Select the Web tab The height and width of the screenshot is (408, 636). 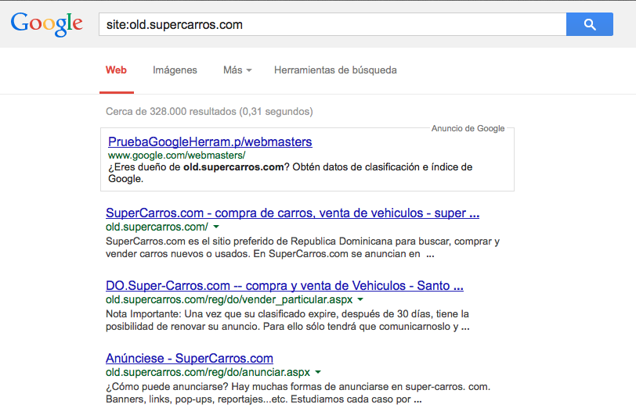pyautogui.click(x=117, y=70)
